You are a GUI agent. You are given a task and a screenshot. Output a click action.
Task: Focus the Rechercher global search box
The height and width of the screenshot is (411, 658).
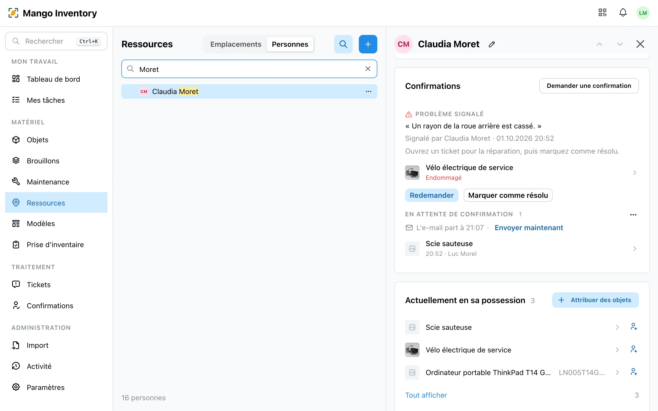click(x=56, y=41)
